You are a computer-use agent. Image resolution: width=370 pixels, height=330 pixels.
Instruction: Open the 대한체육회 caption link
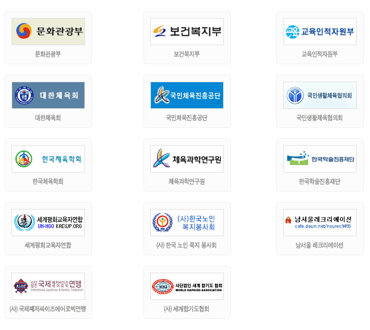coord(48,118)
